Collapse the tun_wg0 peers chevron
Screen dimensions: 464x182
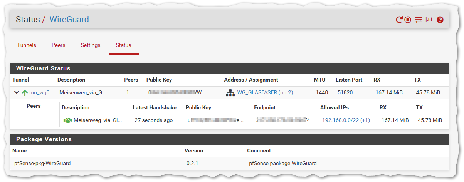17,92
